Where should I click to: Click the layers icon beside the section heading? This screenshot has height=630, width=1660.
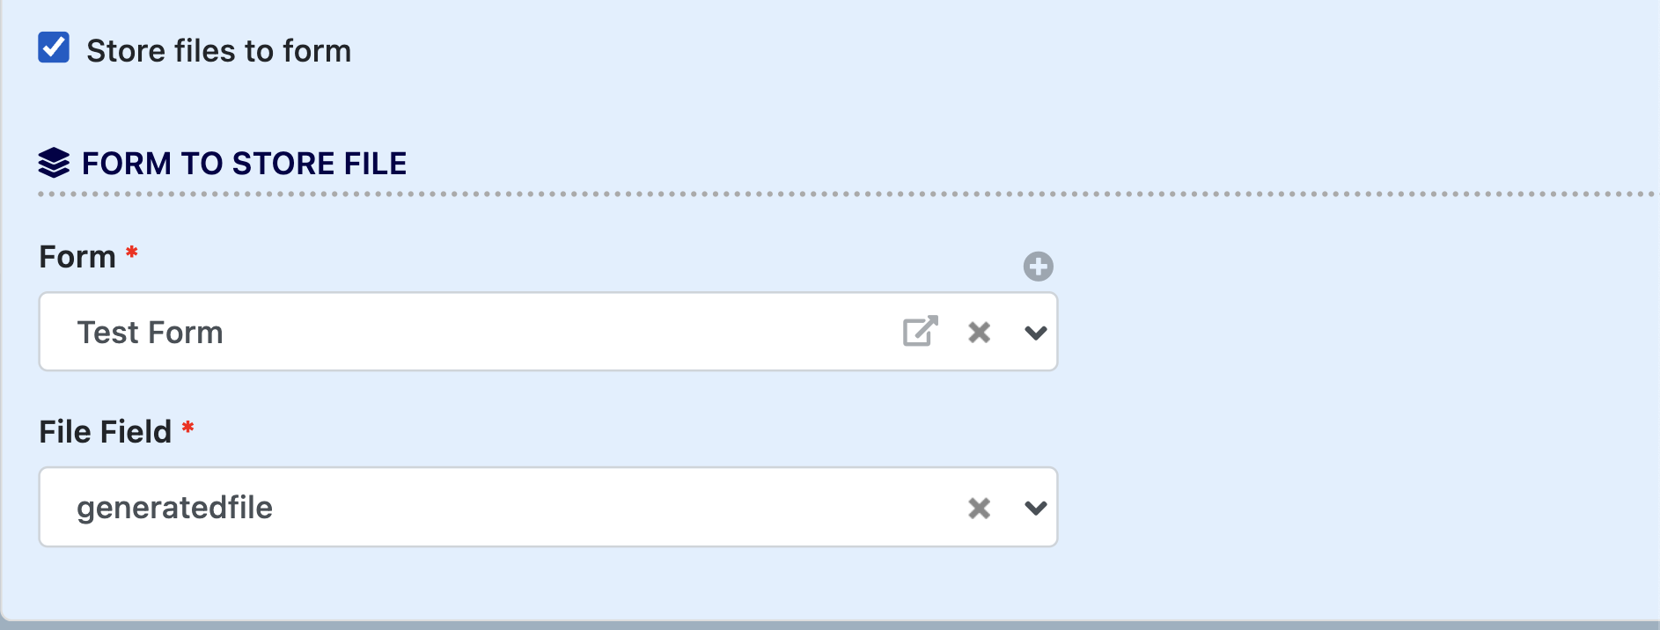click(54, 163)
